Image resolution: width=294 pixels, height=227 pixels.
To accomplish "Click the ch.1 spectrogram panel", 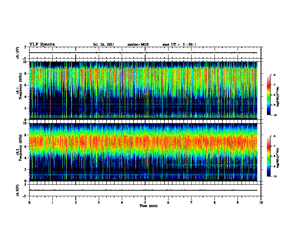I will pos(143,91).
